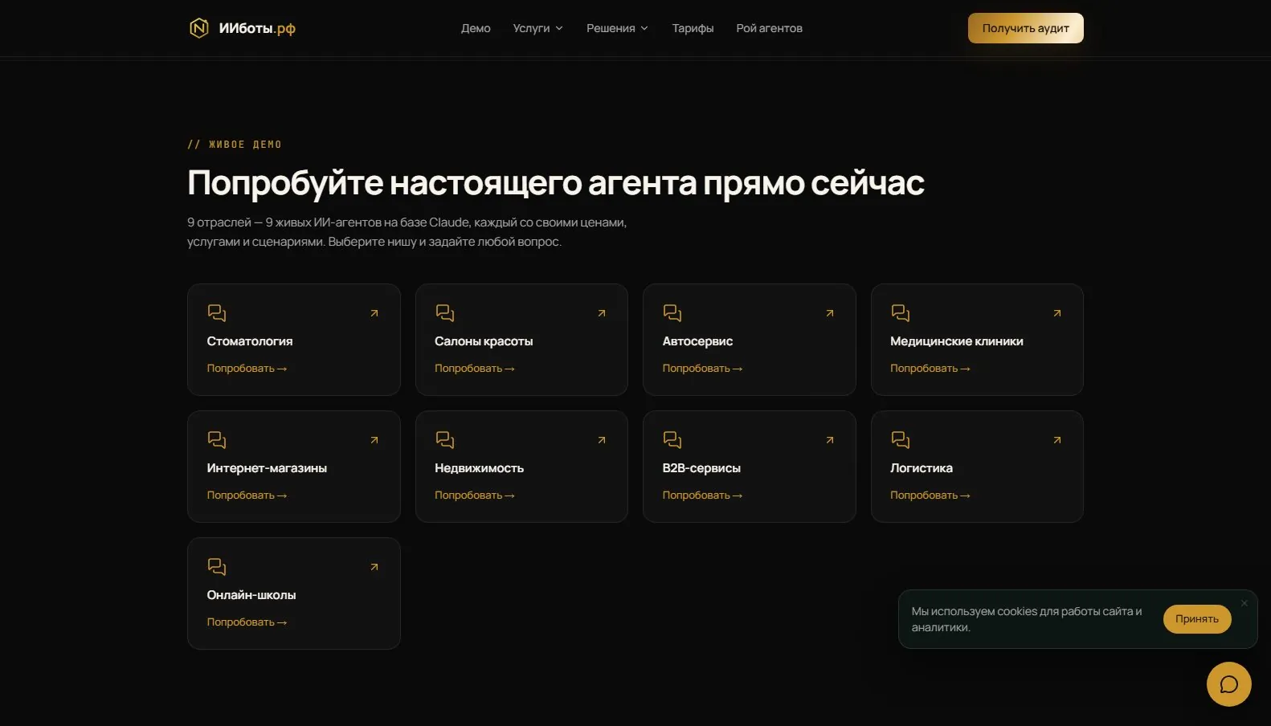
Task: Click chat icon on Логистика card
Action: coord(900,439)
